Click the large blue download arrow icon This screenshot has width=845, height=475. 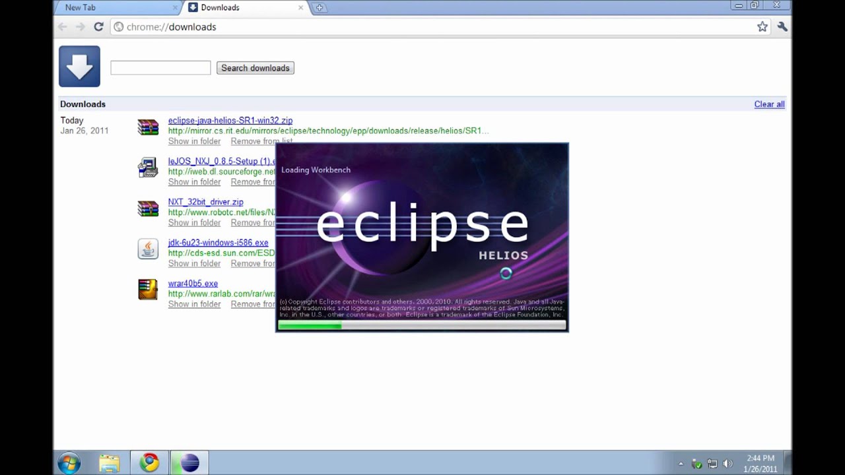coord(79,66)
